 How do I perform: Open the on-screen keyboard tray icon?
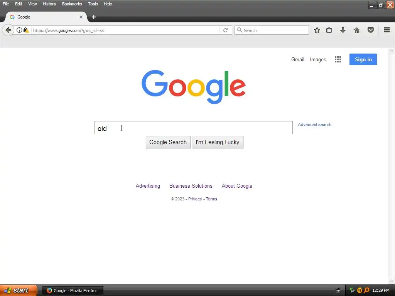click(338, 291)
